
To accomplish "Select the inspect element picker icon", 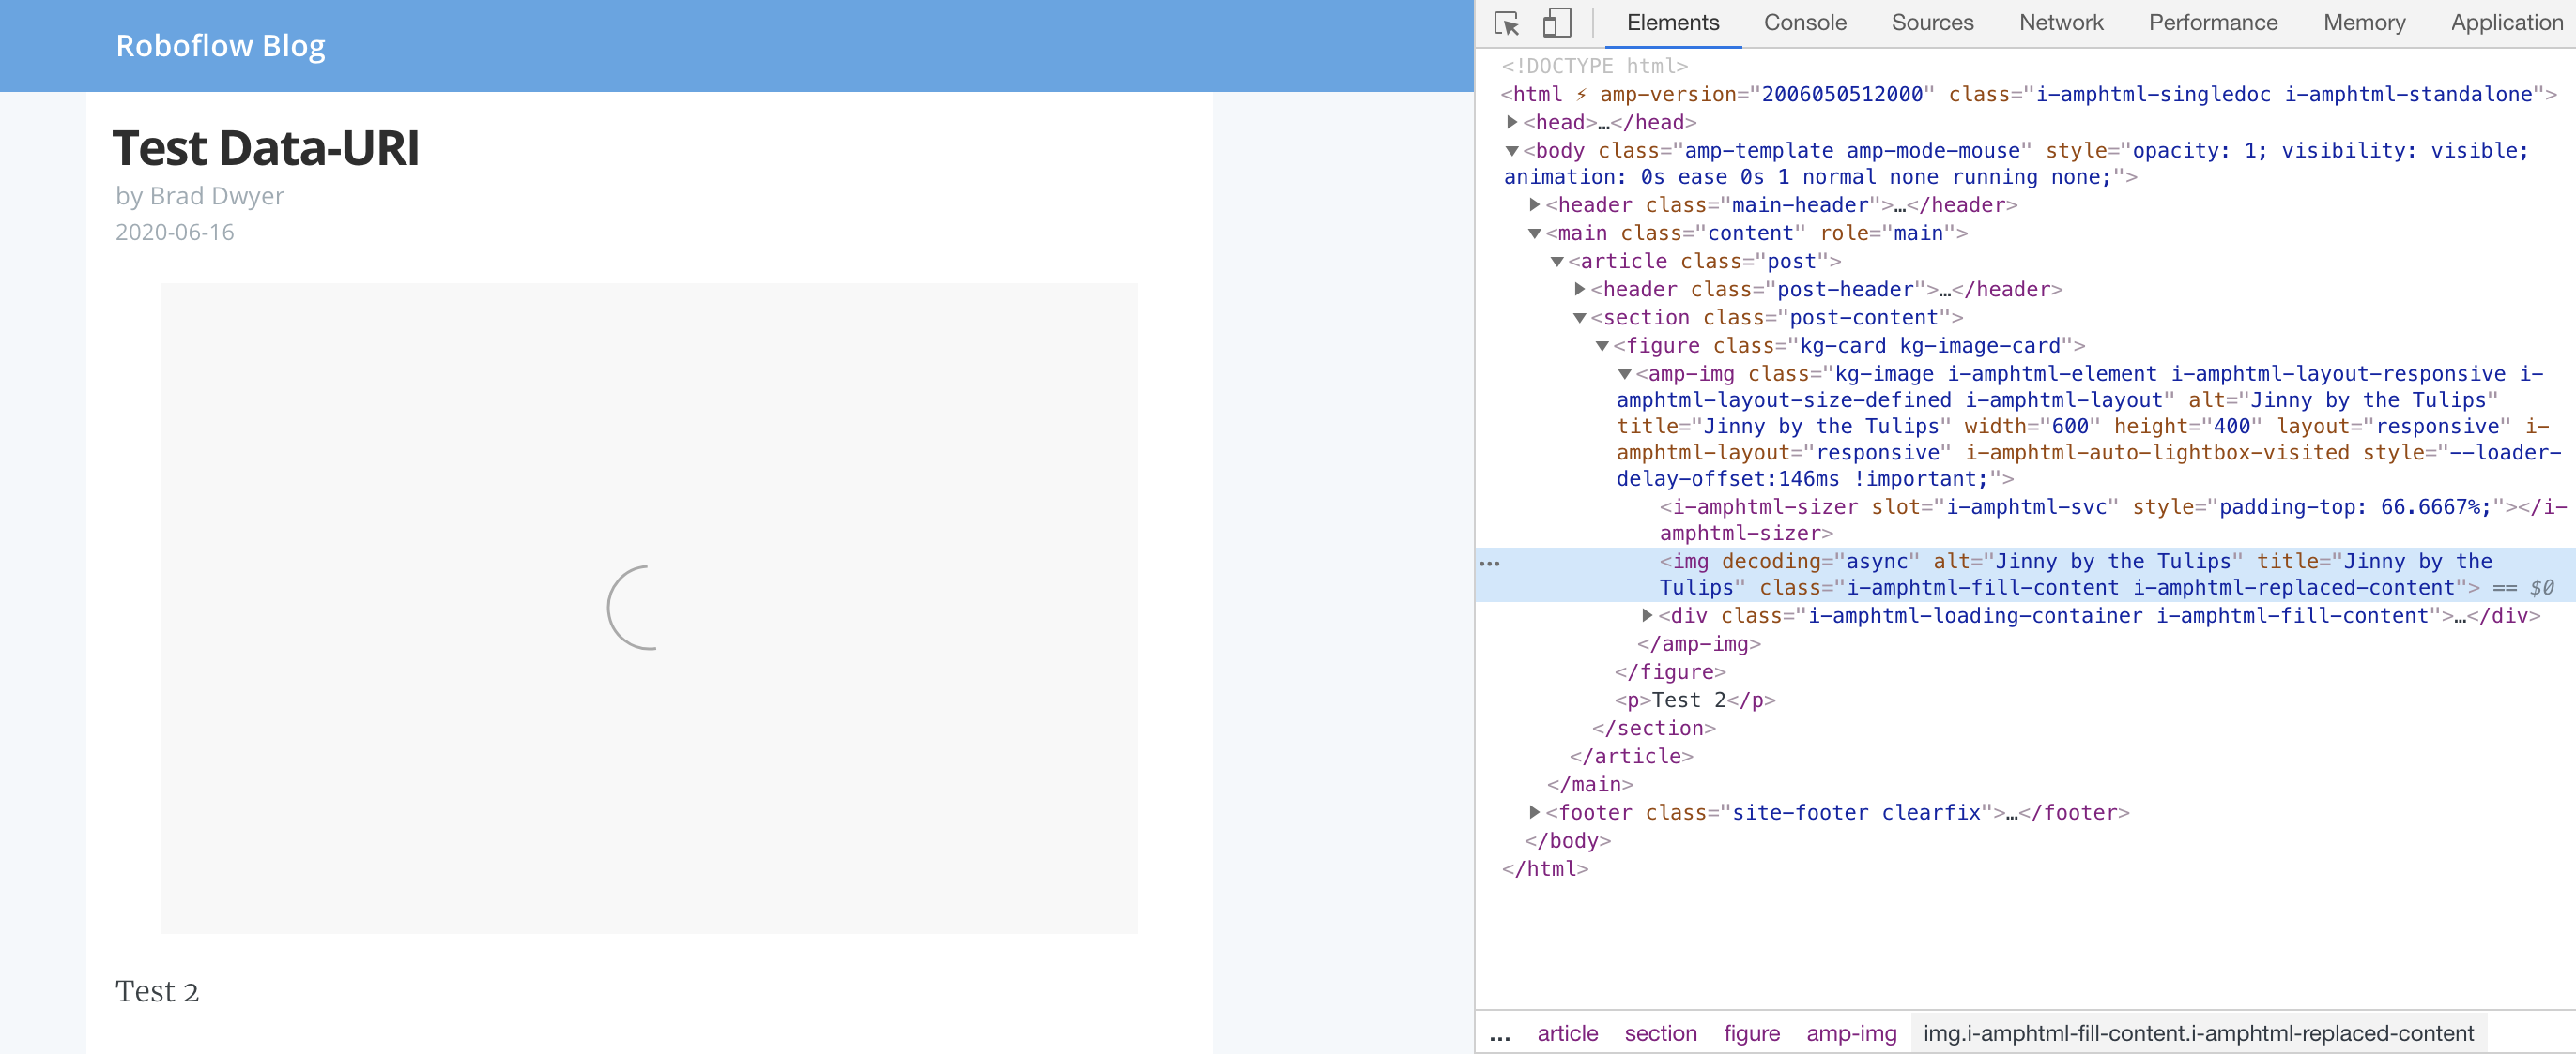I will tap(1506, 22).
